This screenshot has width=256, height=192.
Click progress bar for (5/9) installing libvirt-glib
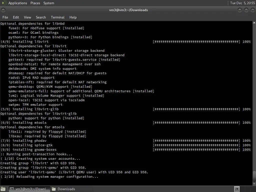[196, 109]
